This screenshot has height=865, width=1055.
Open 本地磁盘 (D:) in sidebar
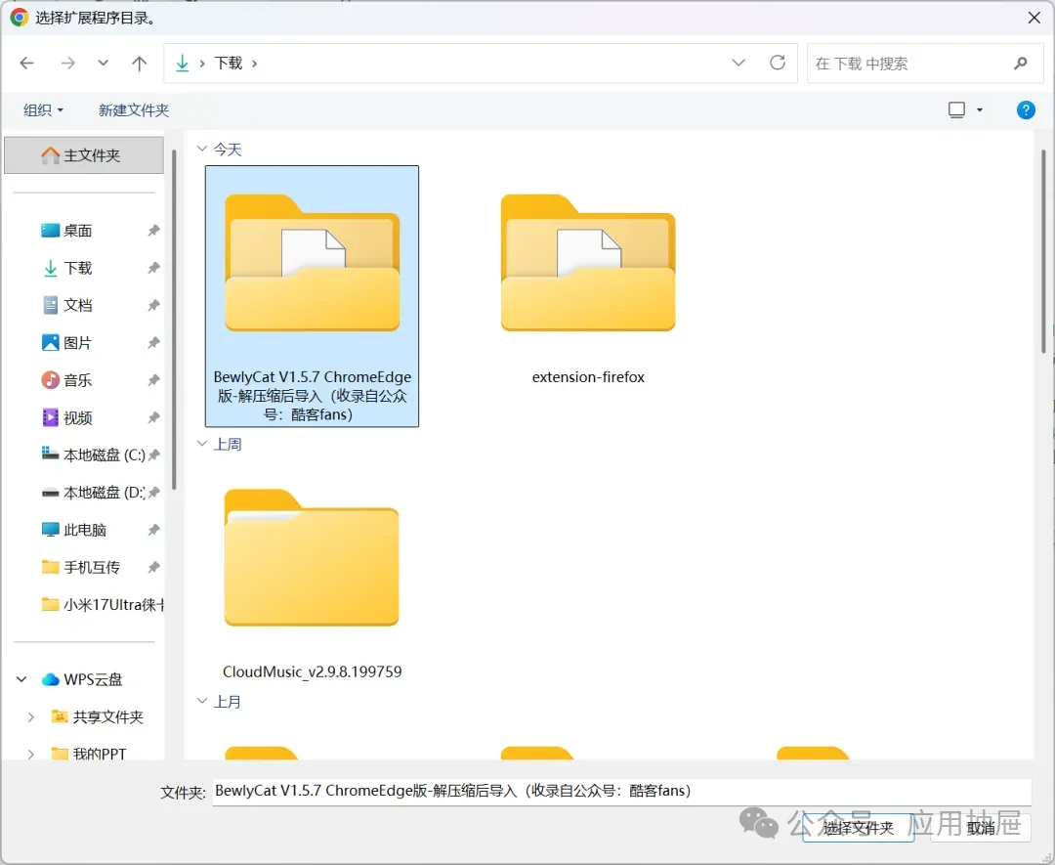93,493
